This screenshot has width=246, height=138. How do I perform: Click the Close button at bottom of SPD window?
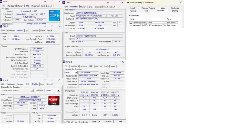[x=120, y=121]
